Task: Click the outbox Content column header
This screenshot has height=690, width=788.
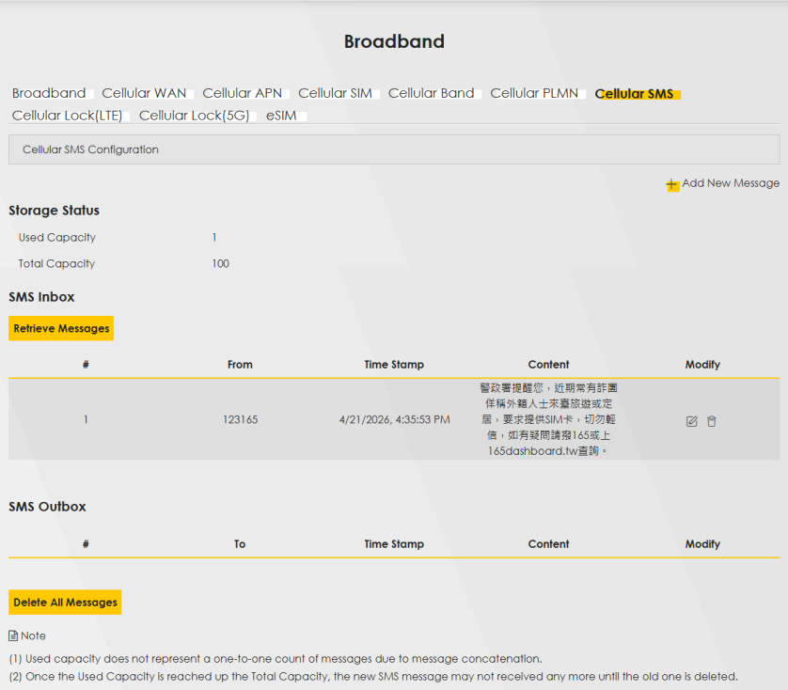Action: tap(548, 543)
